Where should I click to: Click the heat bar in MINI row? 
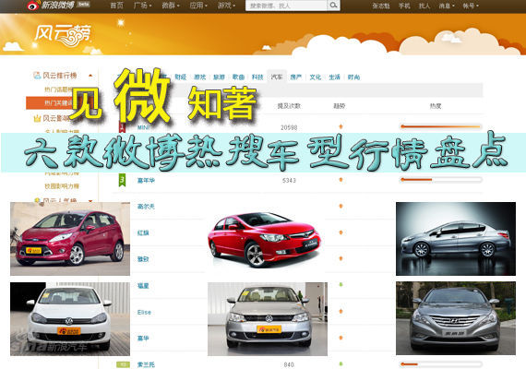(x=441, y=126)
